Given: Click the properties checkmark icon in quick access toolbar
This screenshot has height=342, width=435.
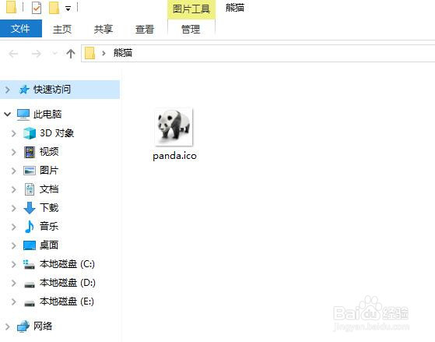Looking at the screenshot, I should [37, 8].
